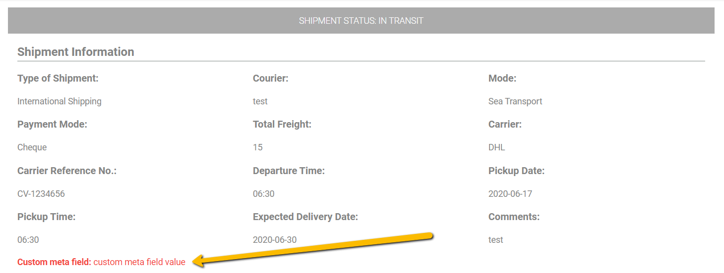The image size is (724, 273).
Task: Select the International Shipping value
Action: pos(60,101)
